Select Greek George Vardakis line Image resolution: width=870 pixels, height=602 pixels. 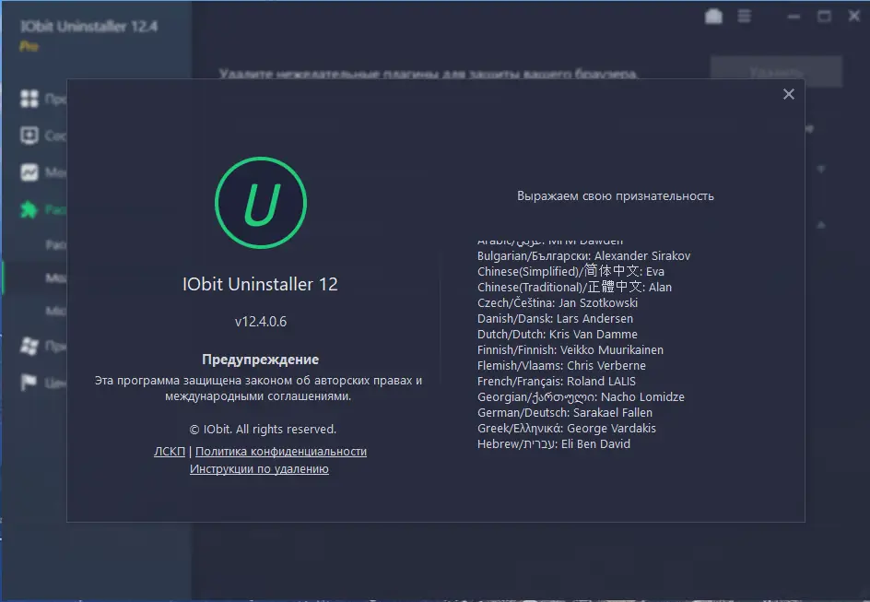click(567, 429)
